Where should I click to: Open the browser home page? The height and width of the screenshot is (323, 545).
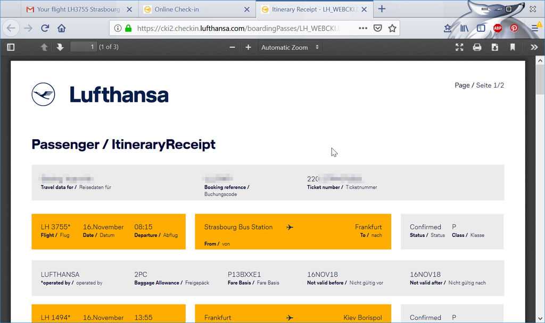pos(62,28)
